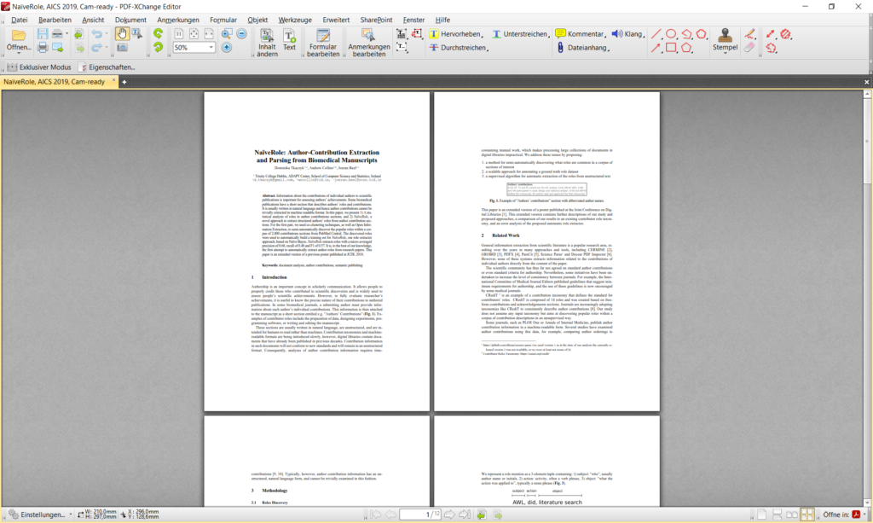
Task: Switch to single page layout
Action: click(762, 514)
